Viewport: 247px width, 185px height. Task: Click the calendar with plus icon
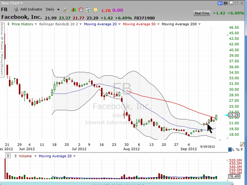point(88,10)
